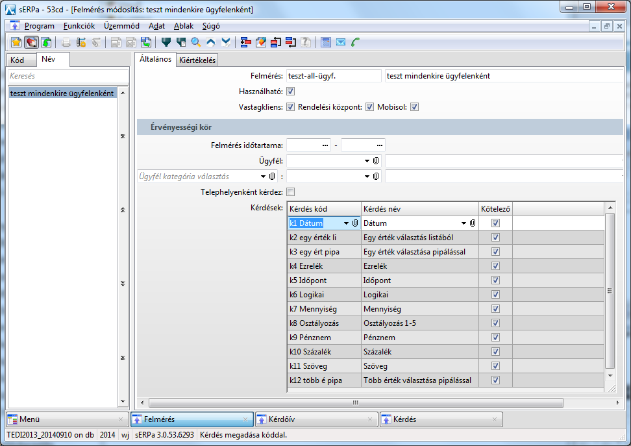Image resolution: width=631 pixels, height=446 pixels.
Task: Expand the Ügyfél kategória választás dropdown
Action: pos(263,176)
